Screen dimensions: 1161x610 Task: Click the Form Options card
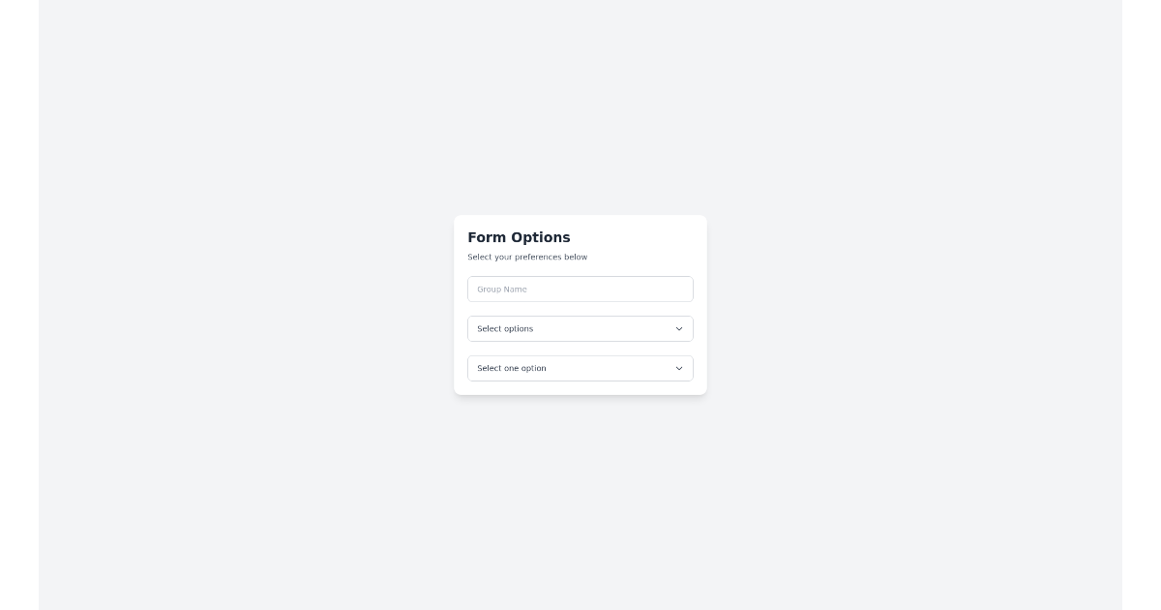(580, 305)
